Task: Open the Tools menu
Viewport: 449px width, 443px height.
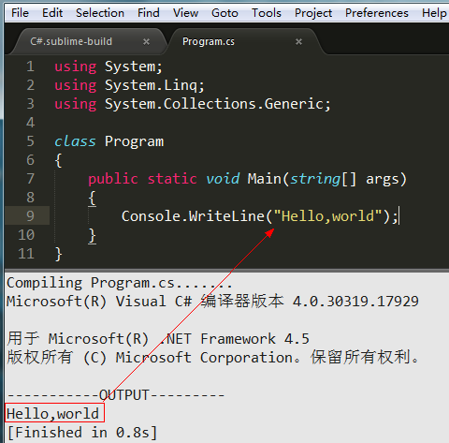Action: (x=267, y=13)
